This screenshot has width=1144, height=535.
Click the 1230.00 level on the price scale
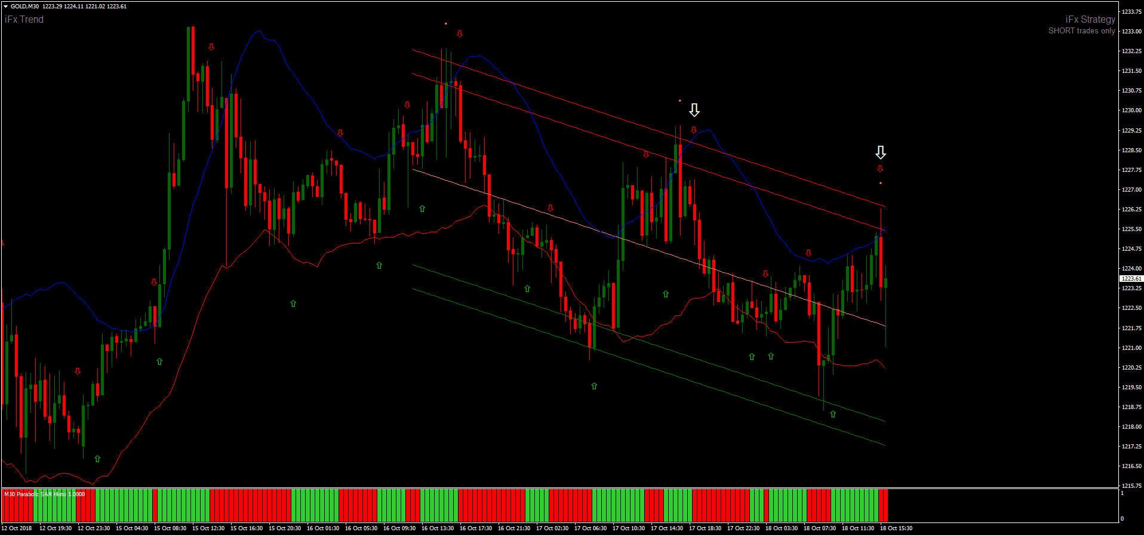tap(1131, 110)
